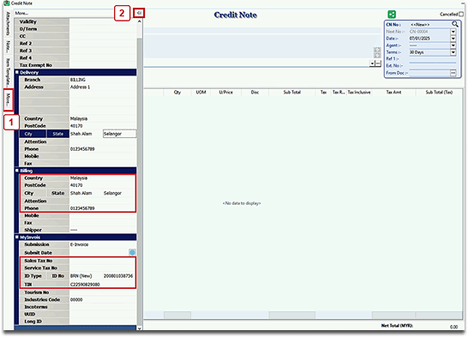The height and width of the screenshot is (337, 468).
Task: Click the Credit Note window title icon
Action: [6, 3]
